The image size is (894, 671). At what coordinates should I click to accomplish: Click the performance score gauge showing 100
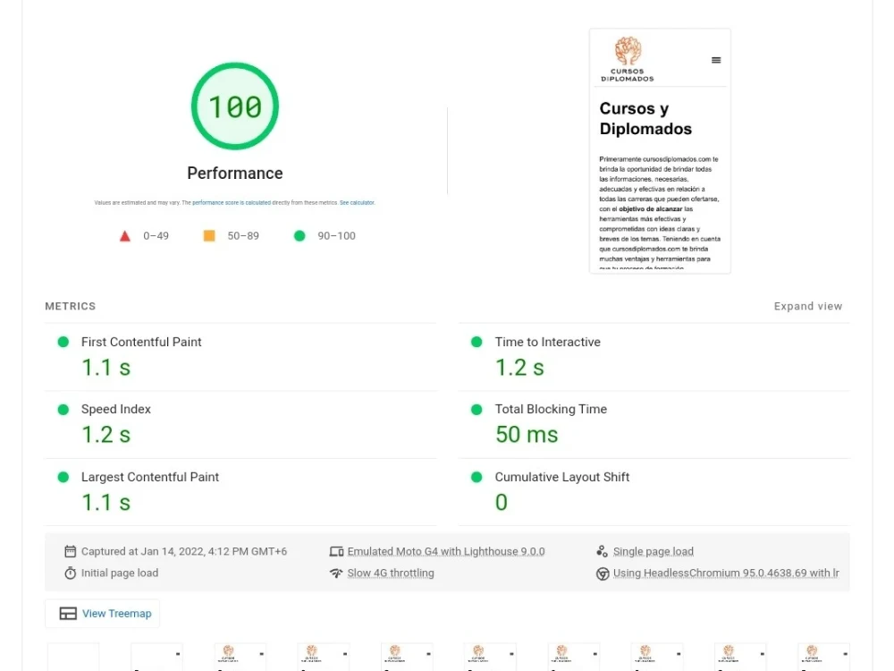click(x=235, y=106)
